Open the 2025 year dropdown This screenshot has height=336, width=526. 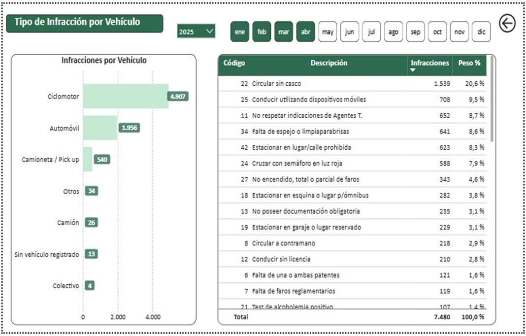196,32
